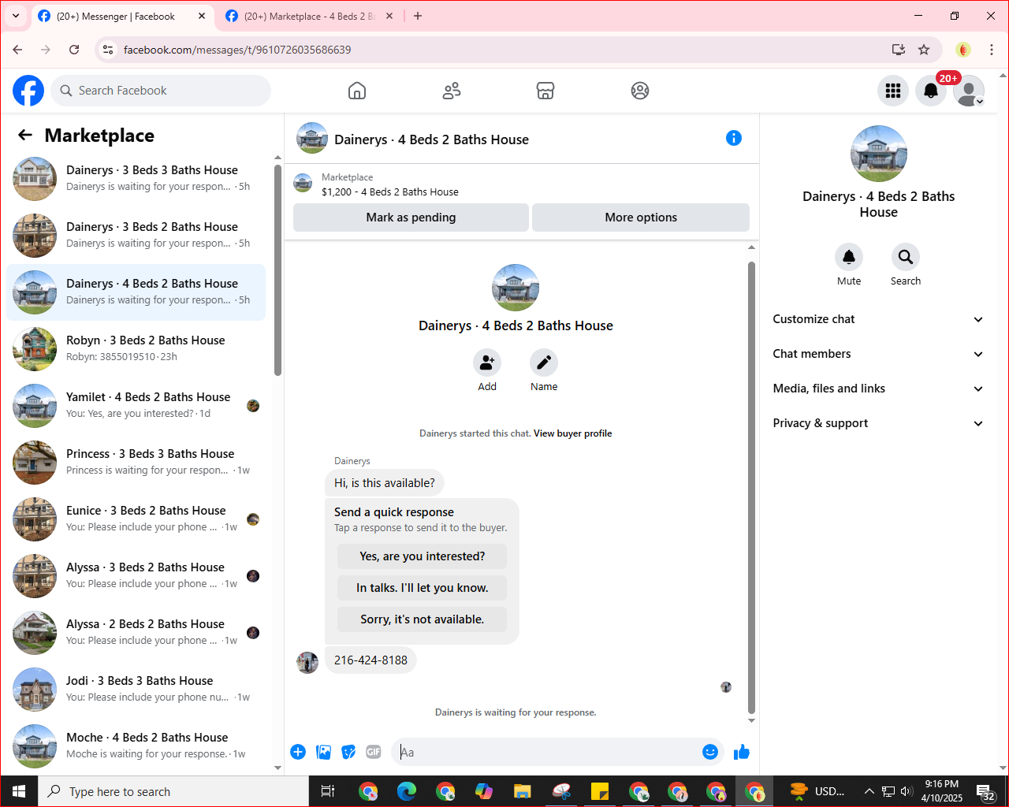Open Moche 4 Beds 2 Baths House chat
This screenshot has height=807, width=1009.
[x=136, y=746]
